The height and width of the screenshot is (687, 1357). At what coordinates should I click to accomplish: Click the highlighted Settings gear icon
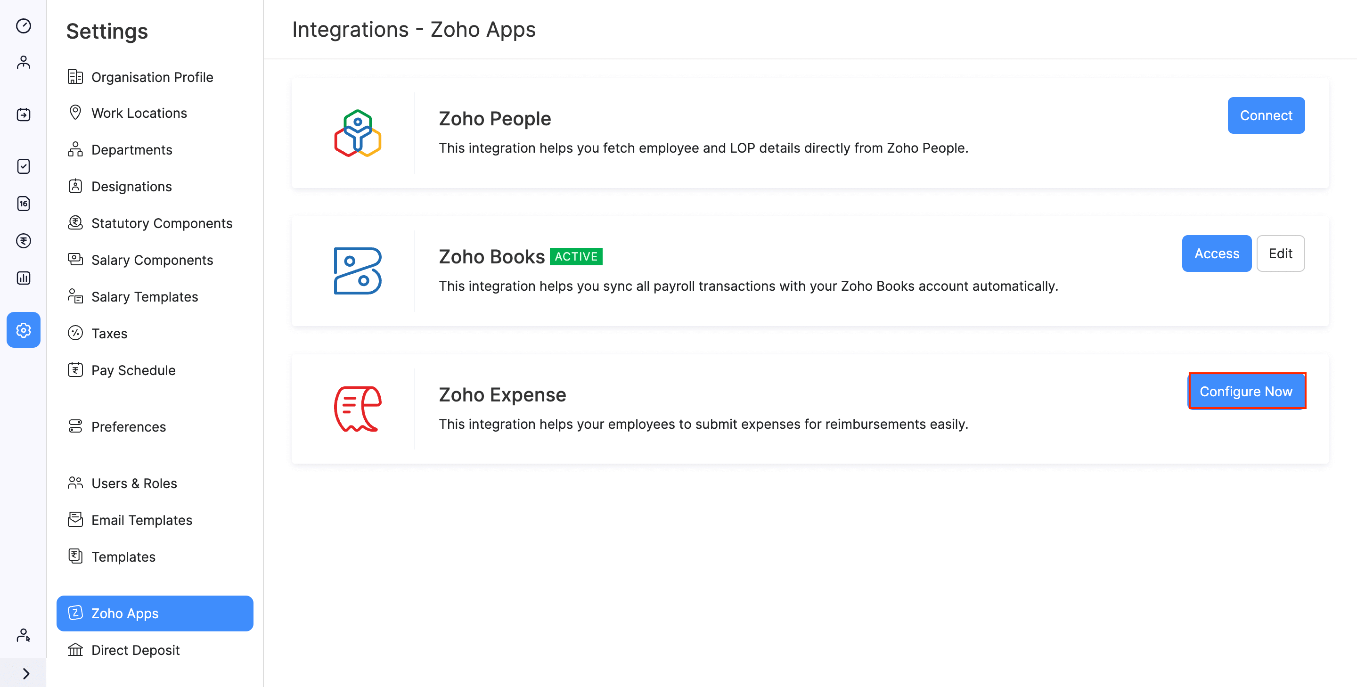(x=23, y=330)
